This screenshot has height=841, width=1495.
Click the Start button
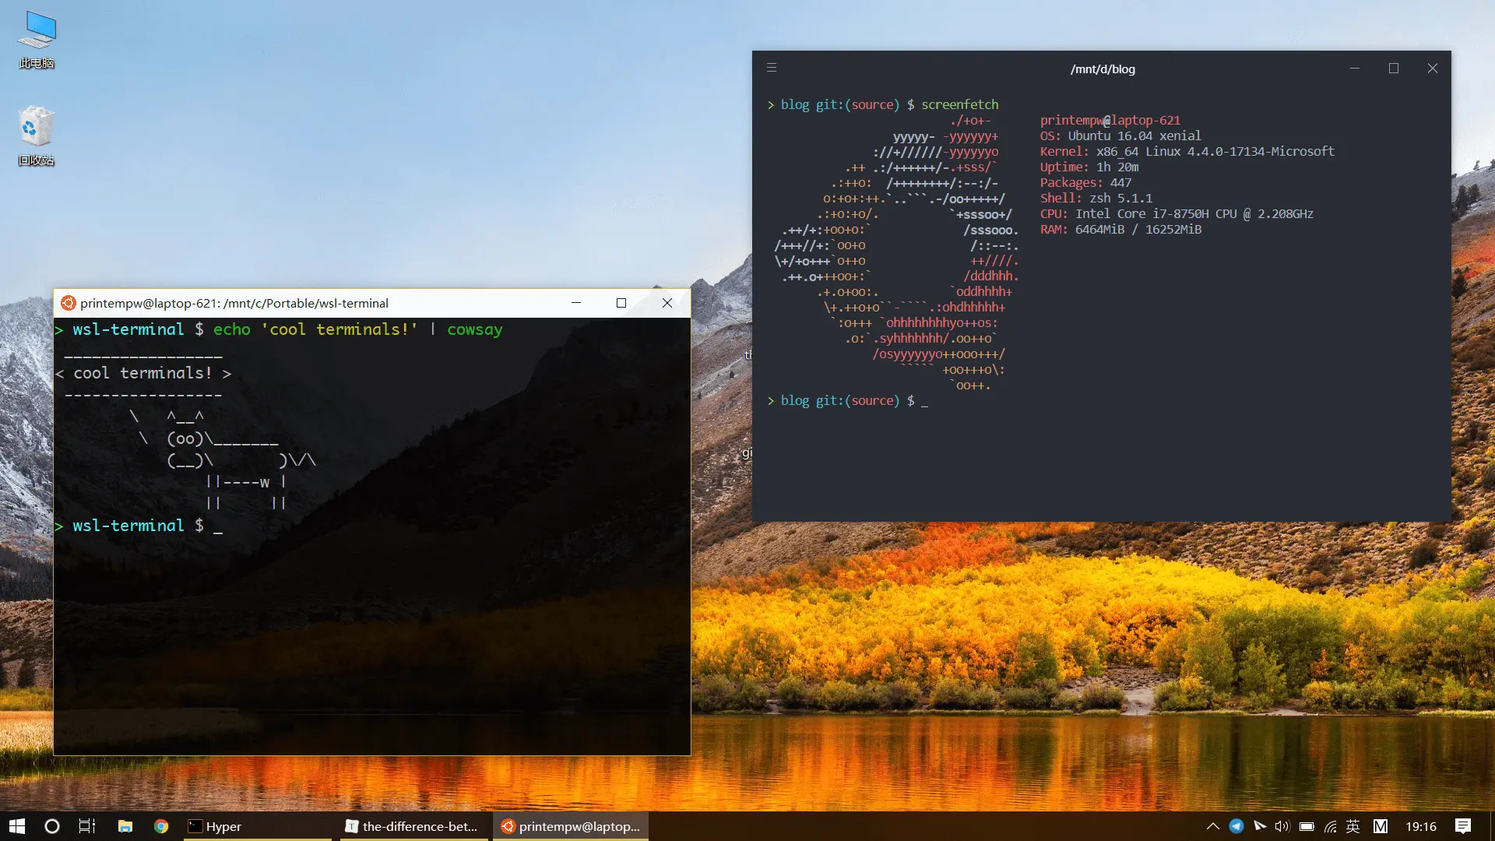16,825
